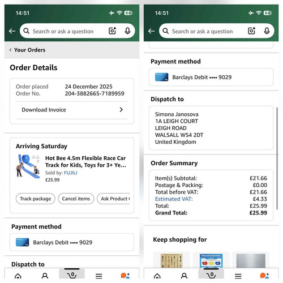Select the Ask Product button
The height and width of the screenshot is (283, 283).
tap(114, 199)
